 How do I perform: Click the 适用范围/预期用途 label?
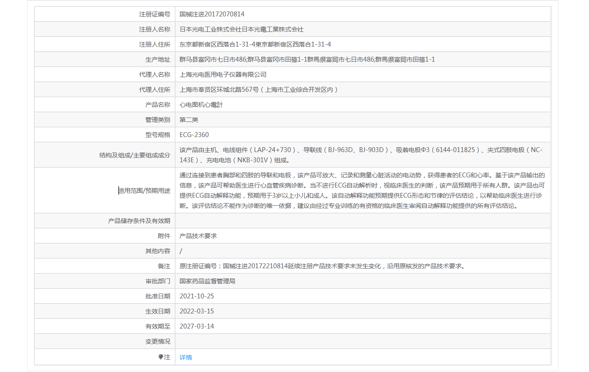pyautogui.click(x=144, y=191)
